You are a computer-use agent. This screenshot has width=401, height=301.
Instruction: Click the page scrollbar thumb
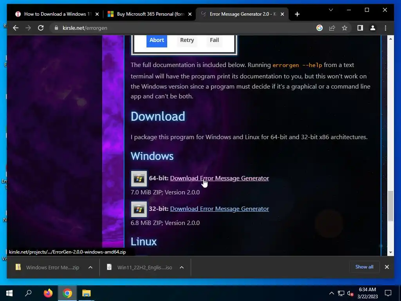390,206
